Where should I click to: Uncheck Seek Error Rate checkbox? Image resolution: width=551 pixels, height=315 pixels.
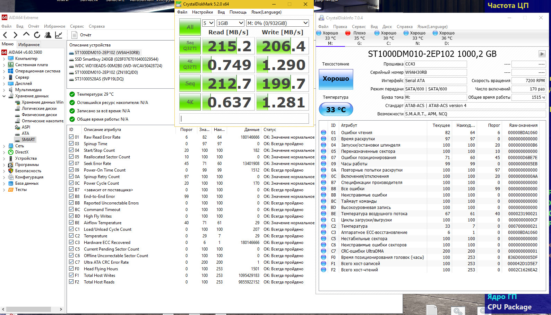(x=71, y=163)
